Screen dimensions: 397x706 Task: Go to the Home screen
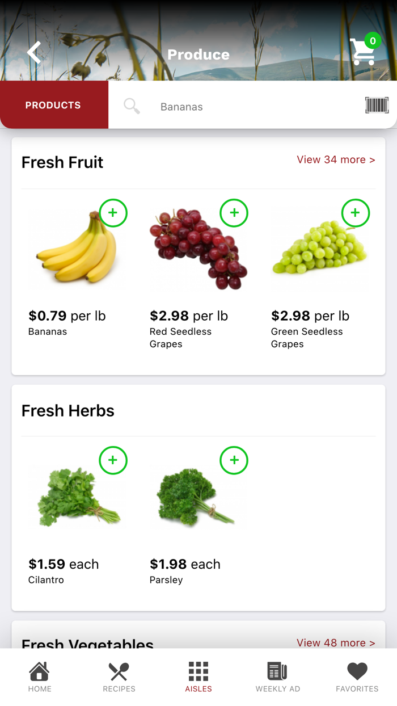coord(39,675)
